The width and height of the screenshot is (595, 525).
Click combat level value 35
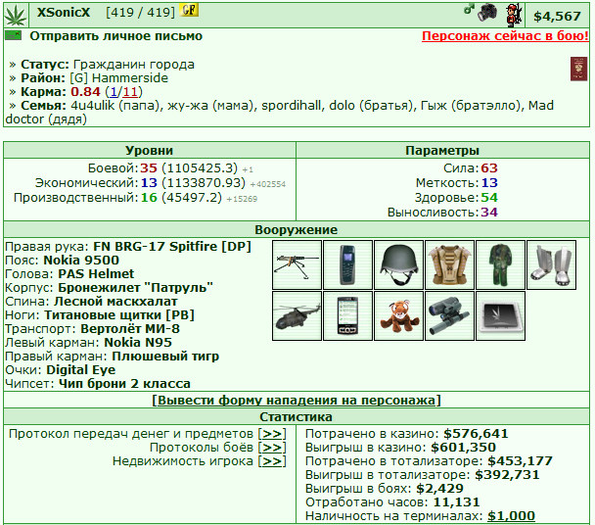[149, 167]
